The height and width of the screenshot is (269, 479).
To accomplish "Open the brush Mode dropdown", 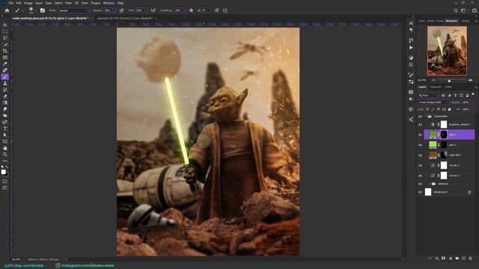I will click(x=73, y=10).
